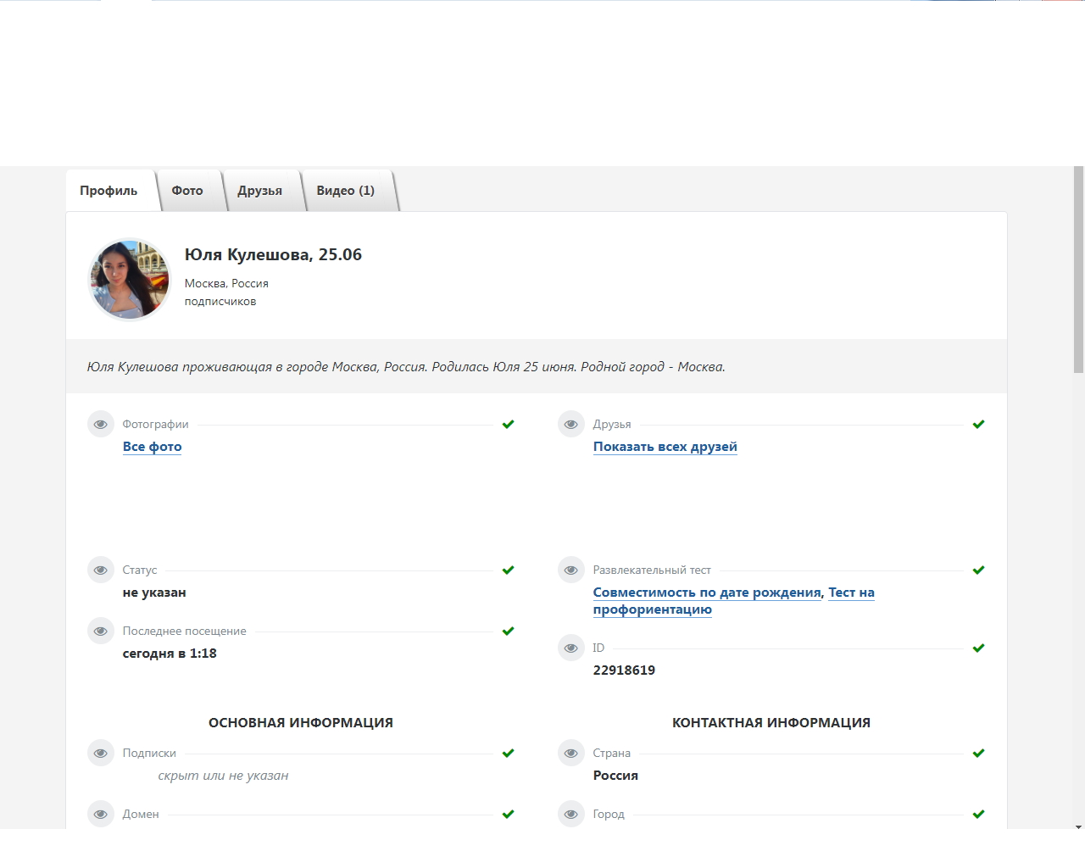Switch to the Фото tab
The height and width of the screenshot is (868, 1085).
pos(187,191)
